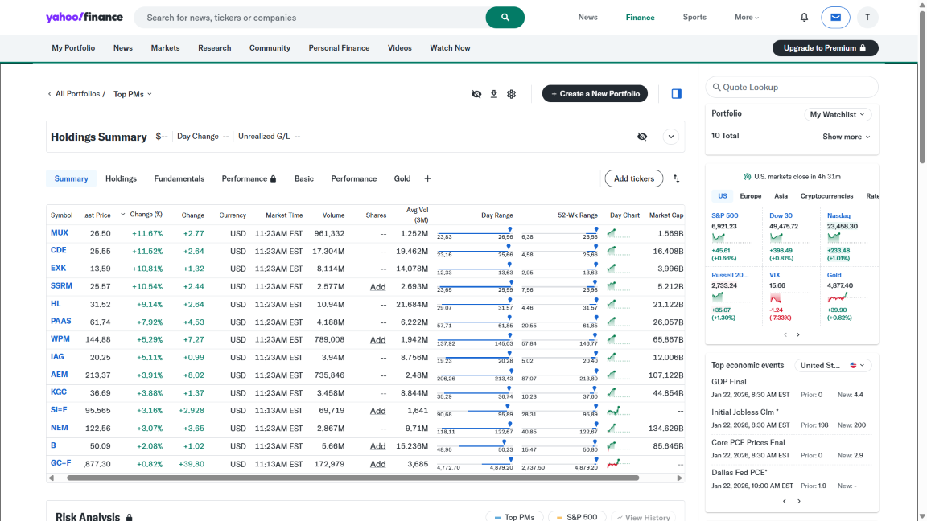Expand the Holdings Summary chevron
927x521 pixels.
tap(671, 137)
